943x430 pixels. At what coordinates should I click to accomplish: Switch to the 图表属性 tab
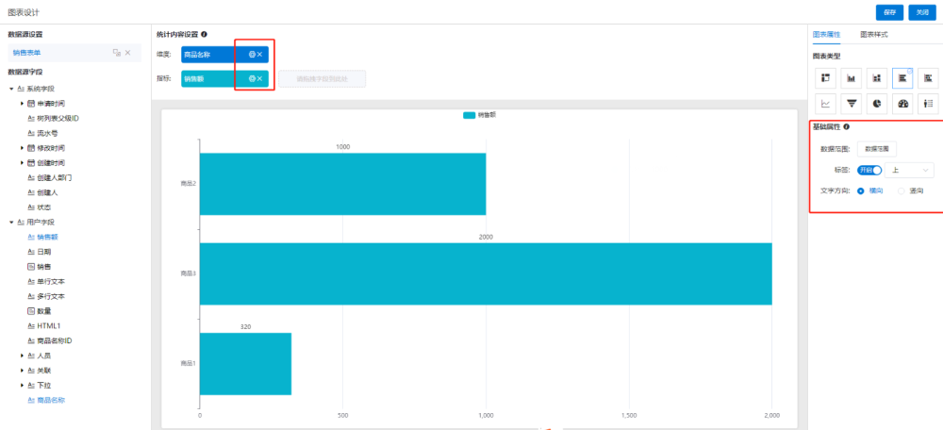coord(827,34)
